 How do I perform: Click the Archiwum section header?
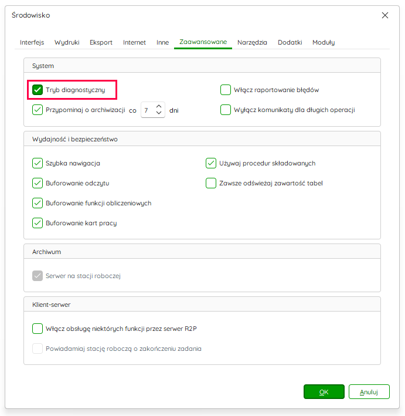coord(202,252)
